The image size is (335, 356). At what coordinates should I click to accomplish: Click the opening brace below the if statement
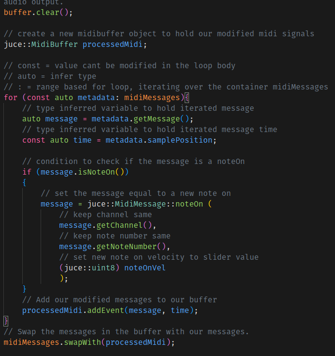pos(25,182)
